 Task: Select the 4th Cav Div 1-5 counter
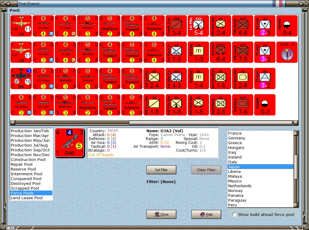(154, 105)
